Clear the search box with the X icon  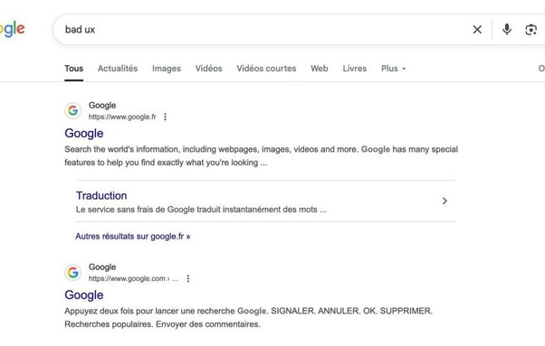(477, 30)
